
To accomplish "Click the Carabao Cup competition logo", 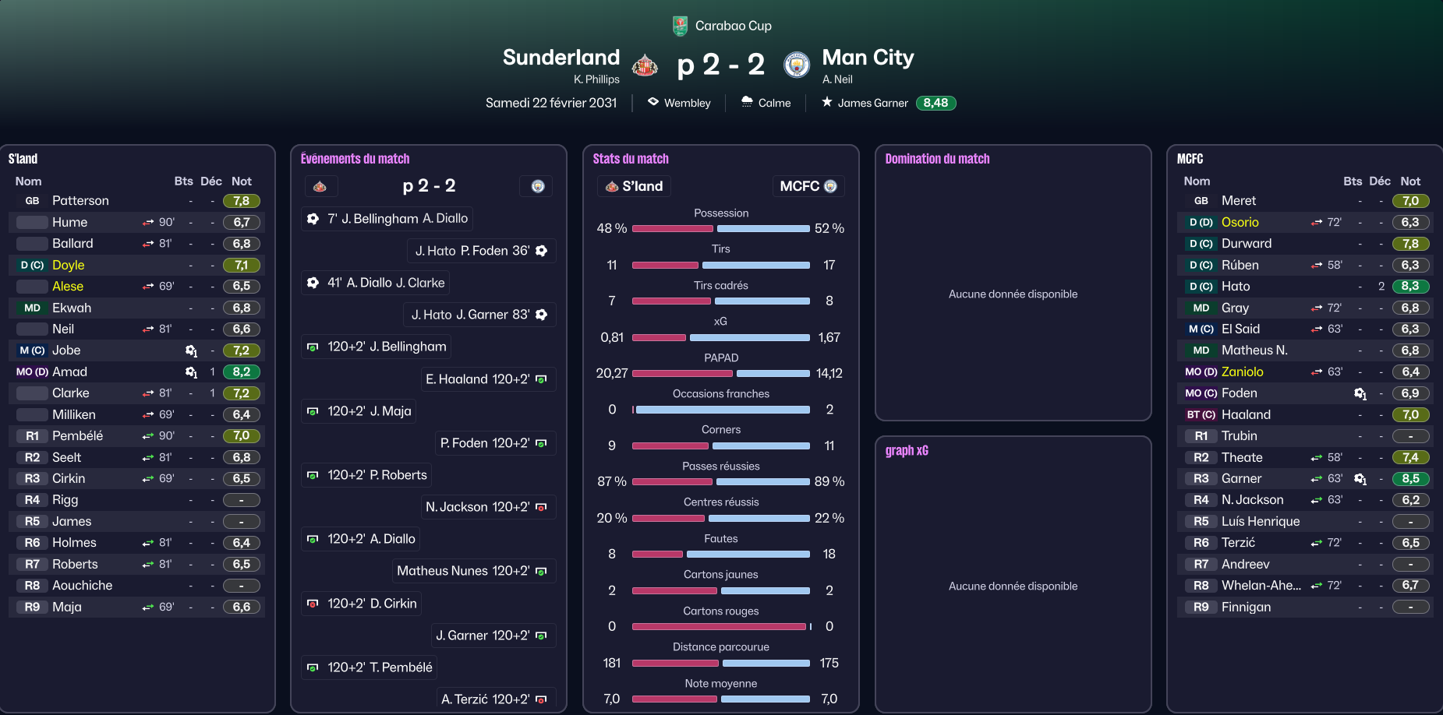I will 680,26.
